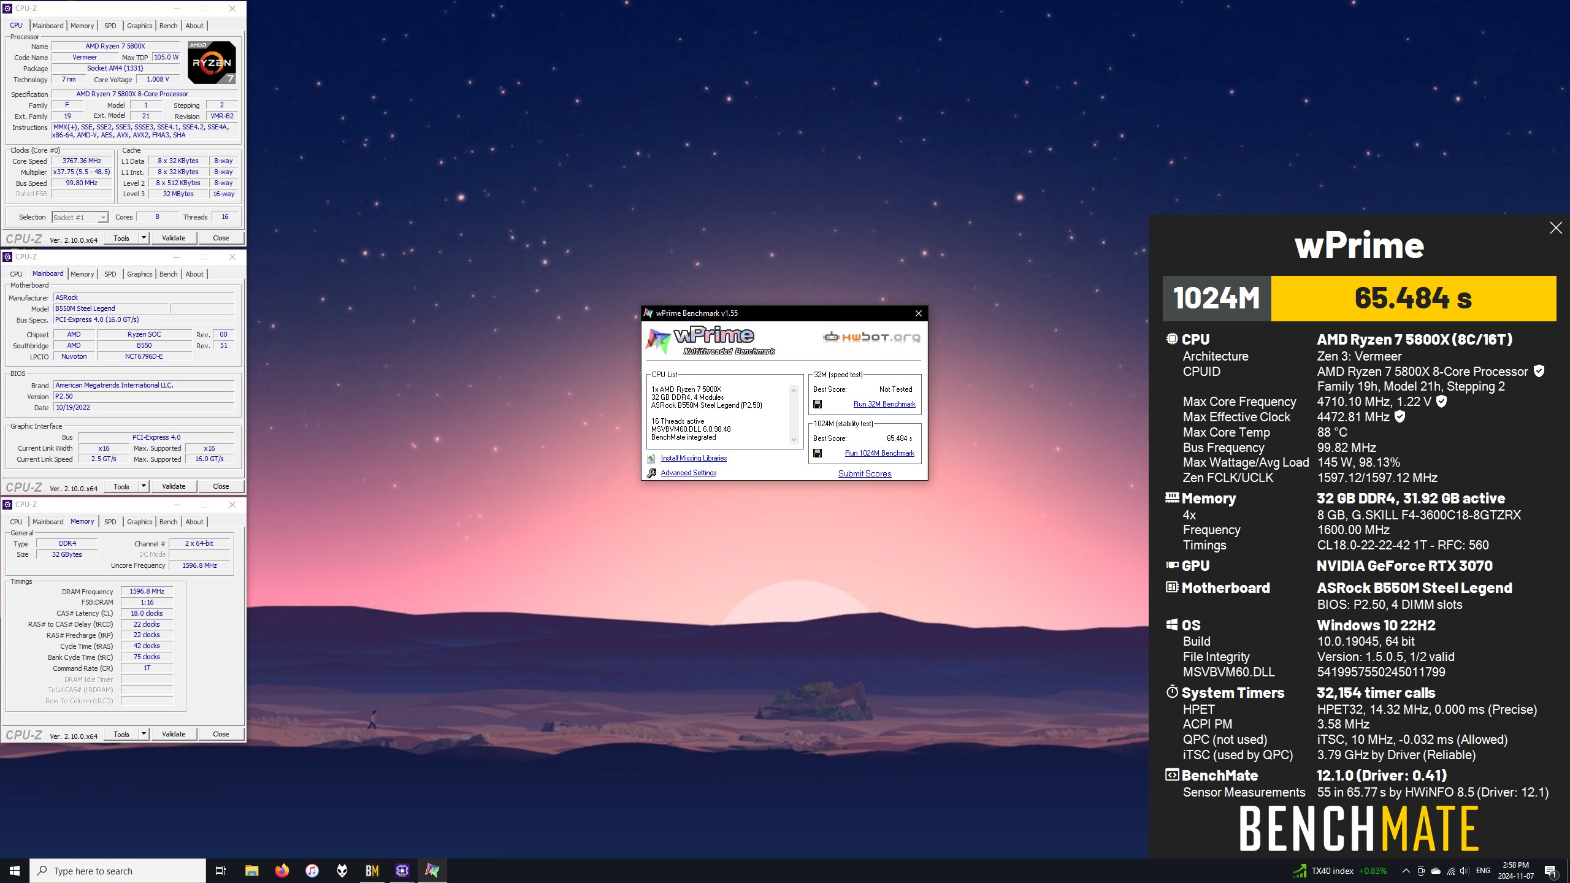This screenshot has width=1570, height=883.
Task: Open File Explorer from the taskbar
Action: pyautogui.click(x=252, y=871)
